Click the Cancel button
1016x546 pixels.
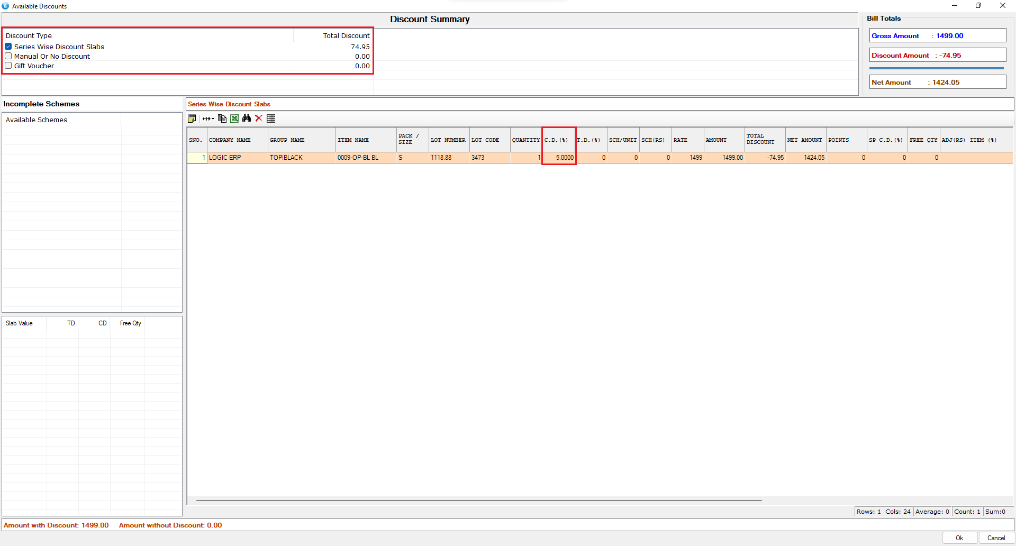click(x=996, y=538)
